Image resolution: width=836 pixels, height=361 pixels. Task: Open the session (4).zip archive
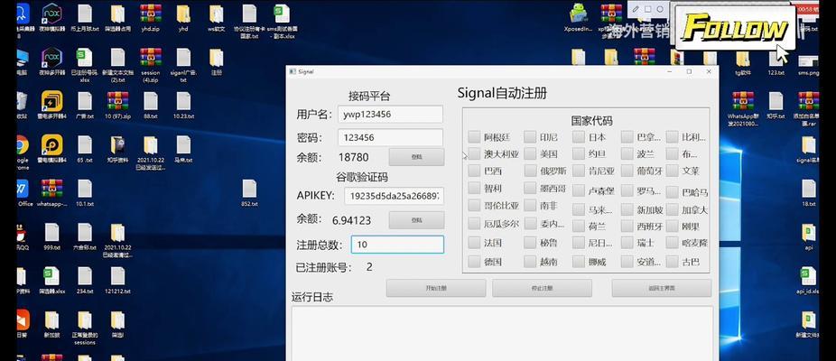[151, 65]
